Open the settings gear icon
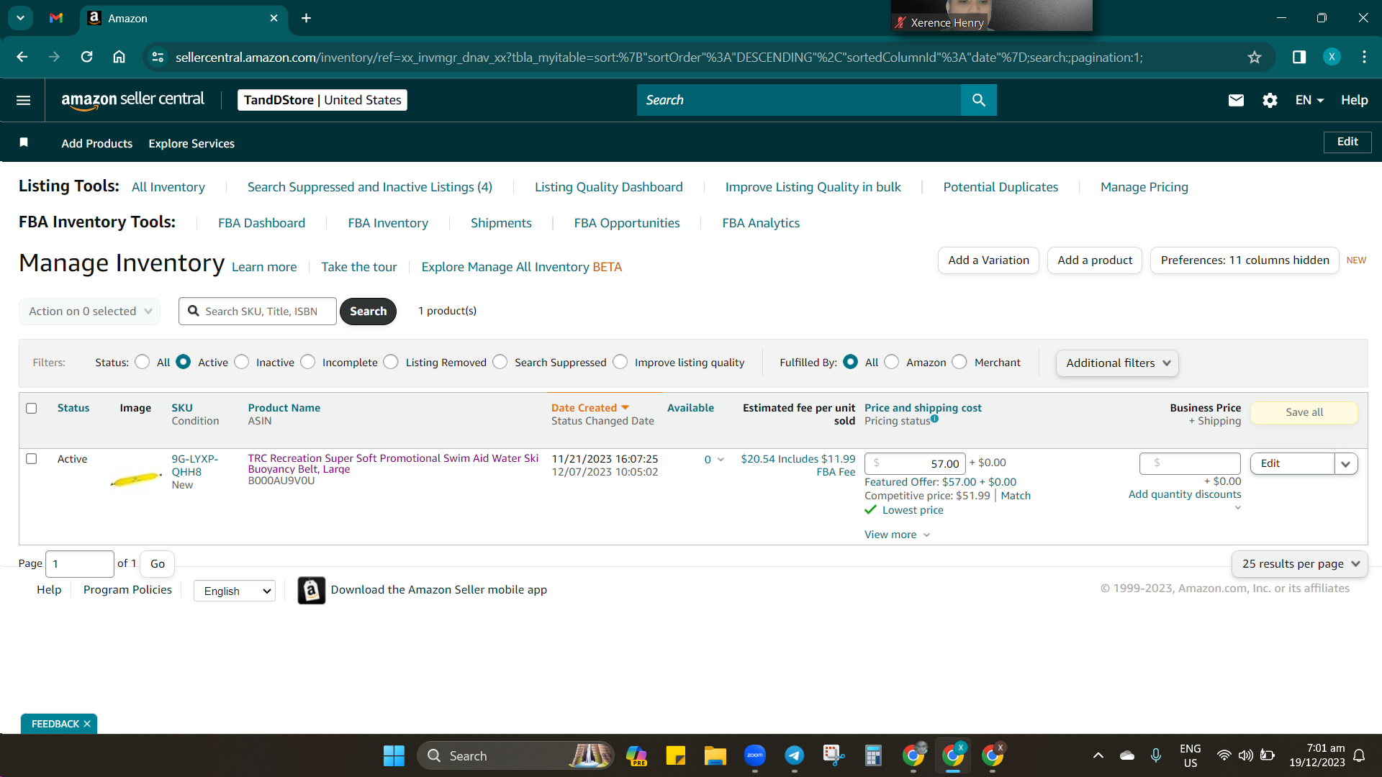This screenshot has height=777, width=1382. (x=1270, y=100)
